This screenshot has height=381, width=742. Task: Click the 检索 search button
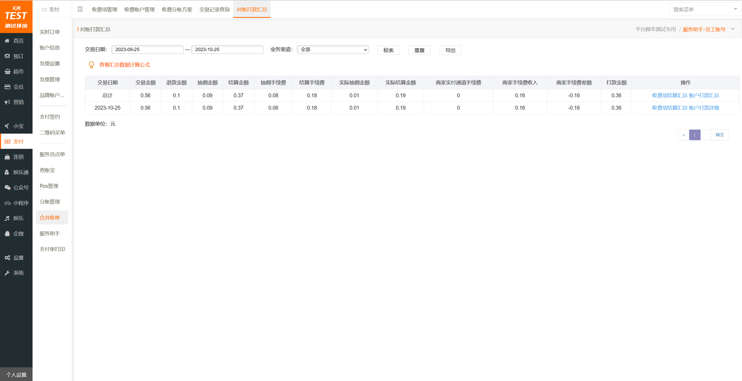point(388,50)
